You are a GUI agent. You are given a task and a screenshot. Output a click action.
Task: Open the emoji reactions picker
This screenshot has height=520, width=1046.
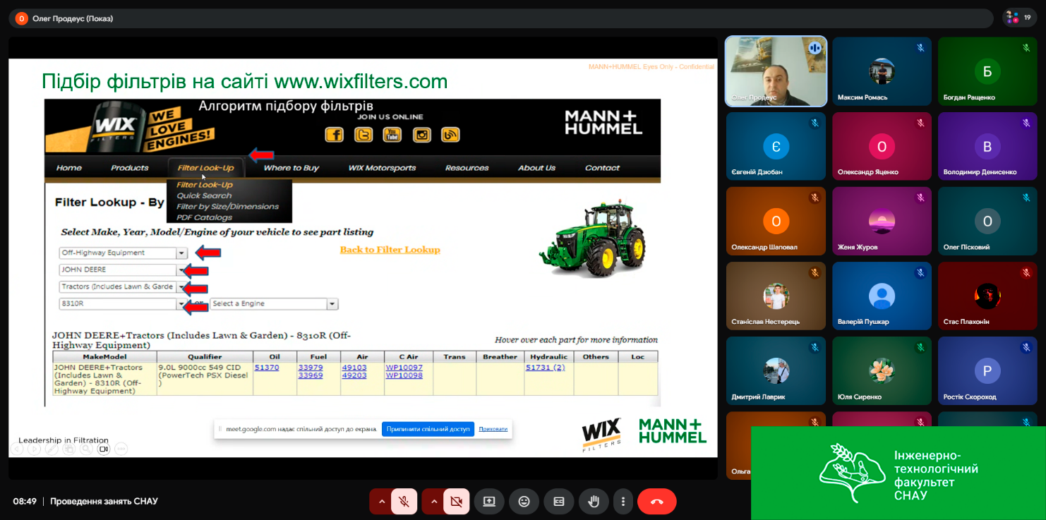tap(524, 502)
